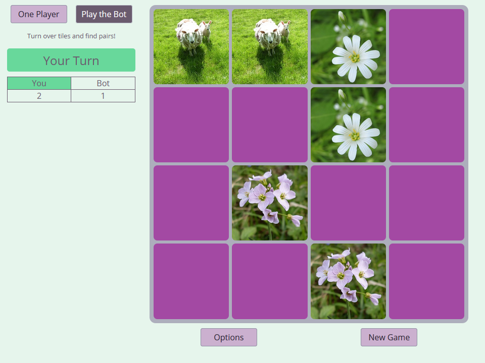
Task: Turn over the hidden tile below right sheep
Action: (270, 125)
